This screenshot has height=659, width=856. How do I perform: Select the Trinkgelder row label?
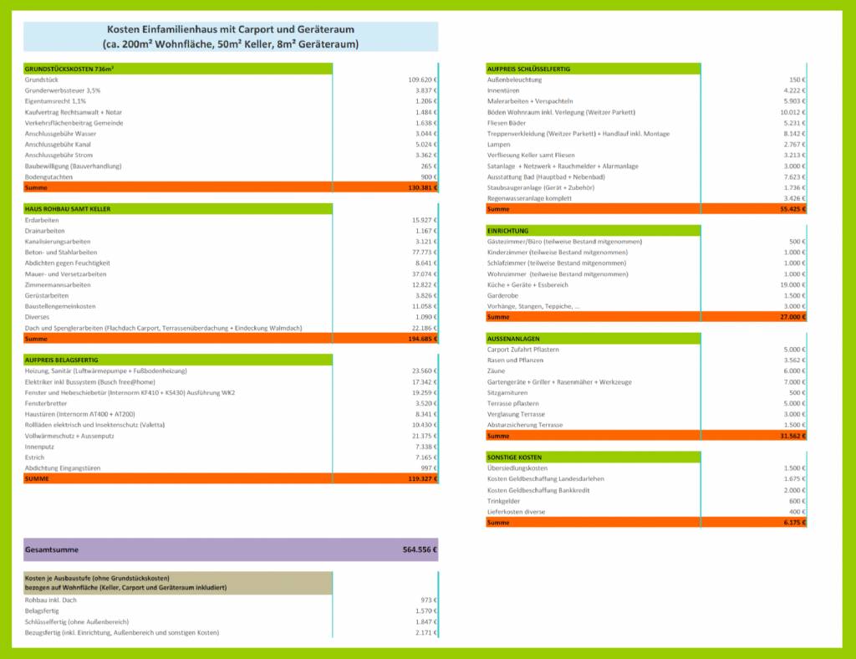point(503,501)
